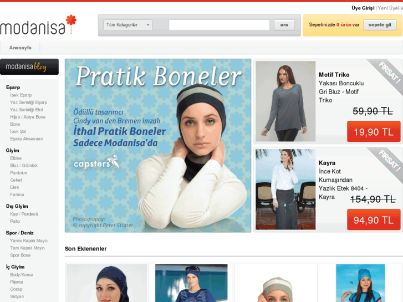Open the Tam Kapalı Mayo category

[27, 248]
